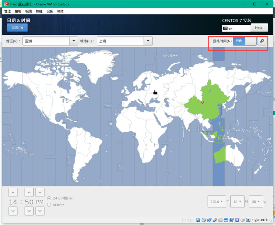The image size is (275, 225).
Task: Open network time settings gear icon
Action: click(x=262, y=41)
